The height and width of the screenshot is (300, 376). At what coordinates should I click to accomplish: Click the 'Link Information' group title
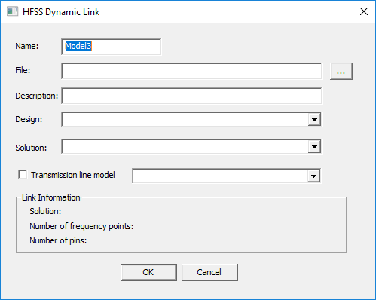tap(51, 197)
